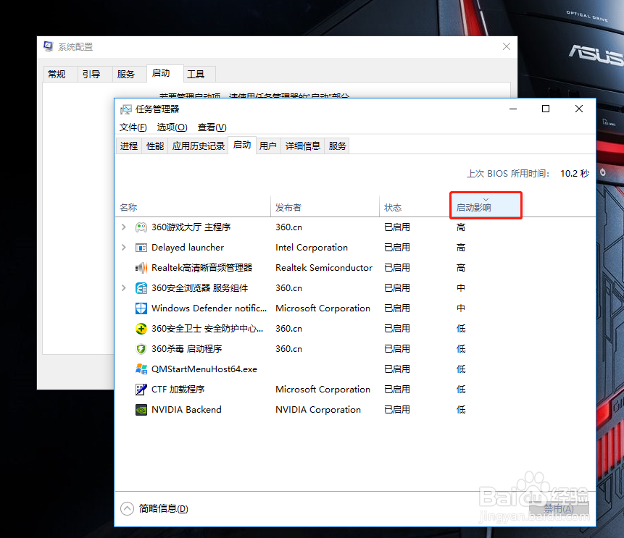This screenshot has height=538, width=624.
Task: Select the Delayed launcher entry name
Action: click(x=188, y=248)
